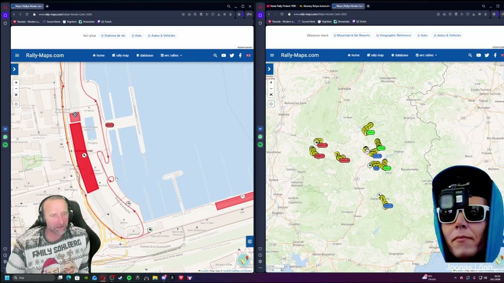The height and width of the screenshot is (283, 504).
Task: Open hamburger menu in right Rally-Maps header
Action: (272, 55)
